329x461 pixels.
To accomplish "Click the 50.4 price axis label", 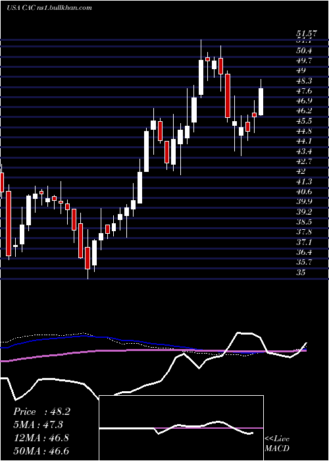I will click(x=304, y=51).
